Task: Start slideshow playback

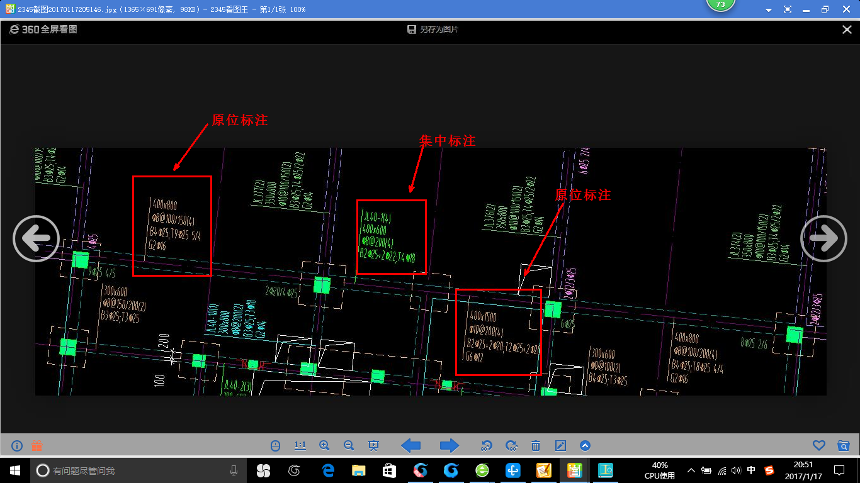Action: (373, 446)
